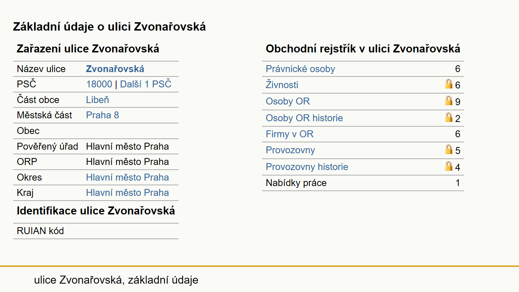The height and width of the screenshot is (292, 519).
Task: Open the Osoby OR historie link
Action: click(x=304, y=118)
